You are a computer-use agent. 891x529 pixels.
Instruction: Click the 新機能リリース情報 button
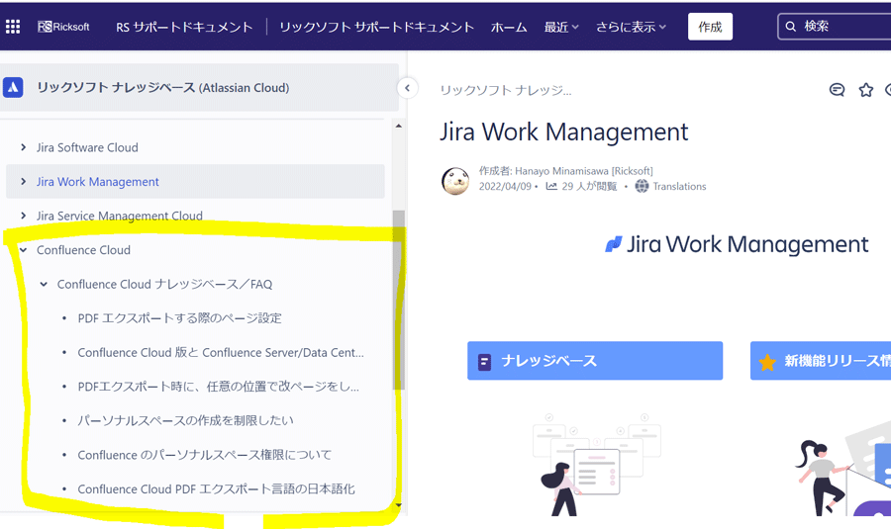(x=821, y=361)
